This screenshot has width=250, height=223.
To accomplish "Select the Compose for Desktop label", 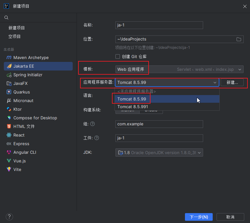I will pos(35,118).
